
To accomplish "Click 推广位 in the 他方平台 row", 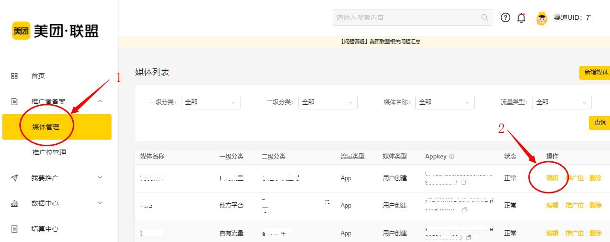I will tap(575, 206).
